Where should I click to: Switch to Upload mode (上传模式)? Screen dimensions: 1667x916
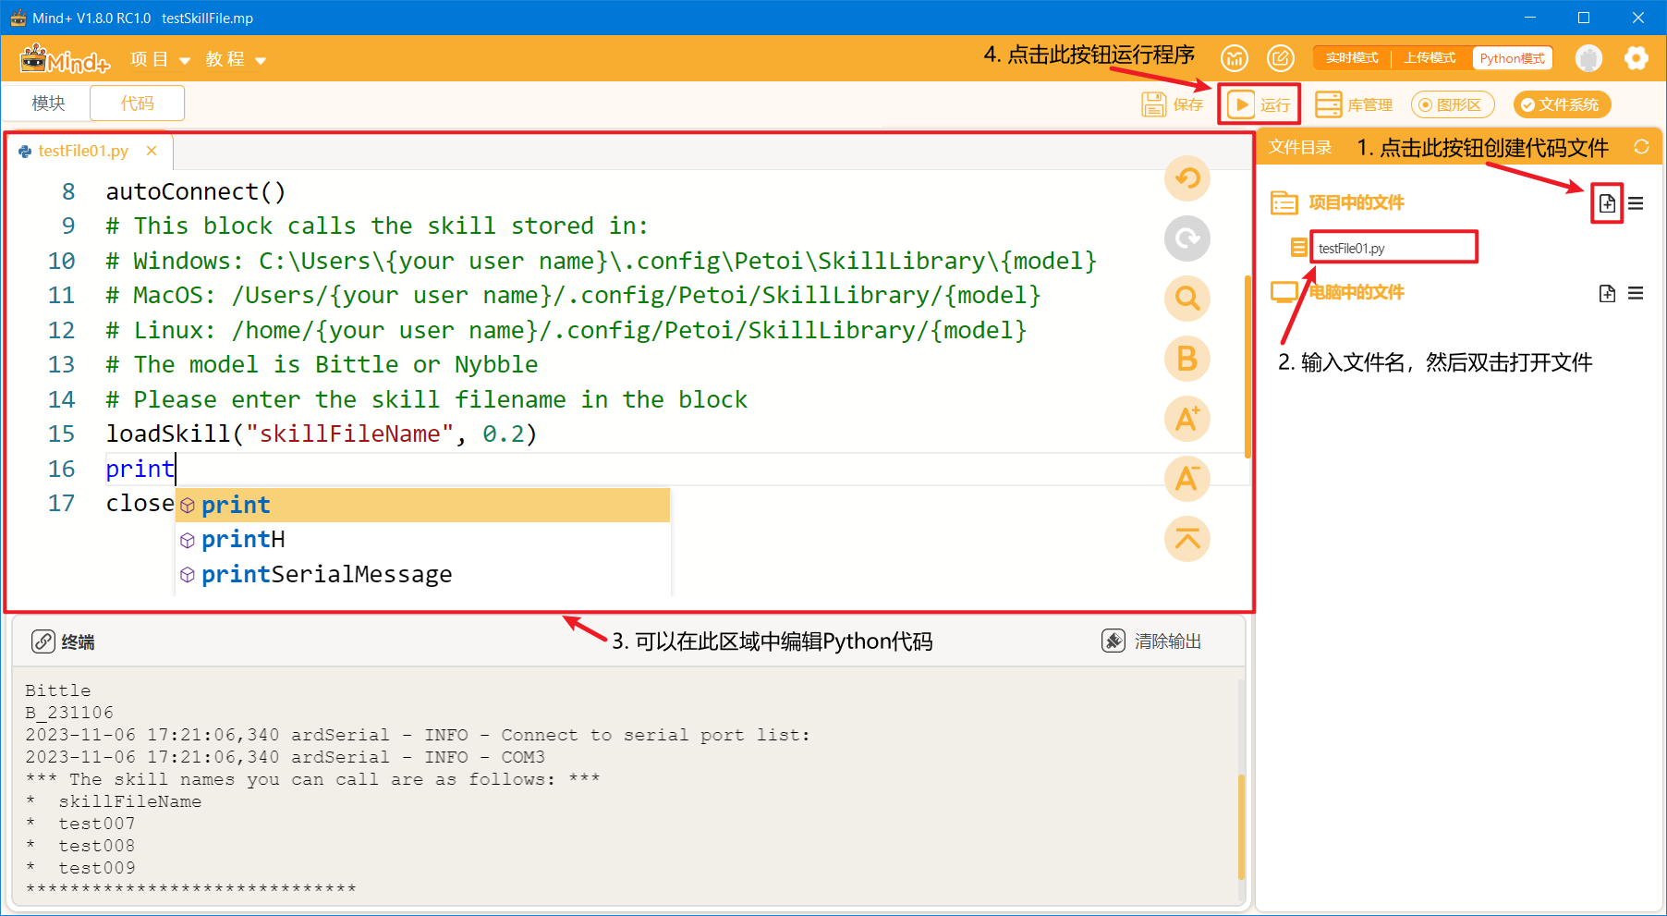tap(1430, 58)
